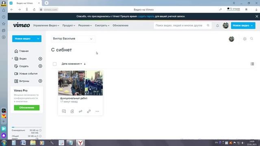Go to Главная in sidebar
This screenshot has width=260, height=146.
[22, 51]
